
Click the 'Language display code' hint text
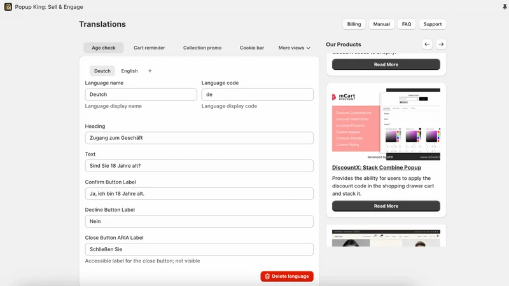coord(229,106)
